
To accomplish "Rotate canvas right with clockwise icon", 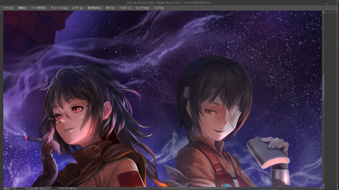I will (67, 188).
